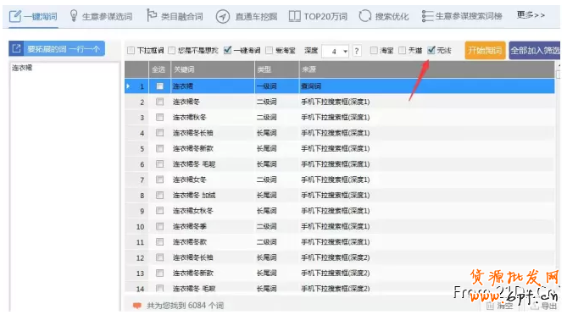Screen dimensions: 567x315
Task: Click the orange 开始淘词 button
Action: [485, 50]
